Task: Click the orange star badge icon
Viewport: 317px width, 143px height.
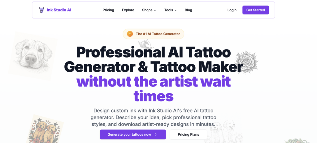Action: [x=130, y=34]
